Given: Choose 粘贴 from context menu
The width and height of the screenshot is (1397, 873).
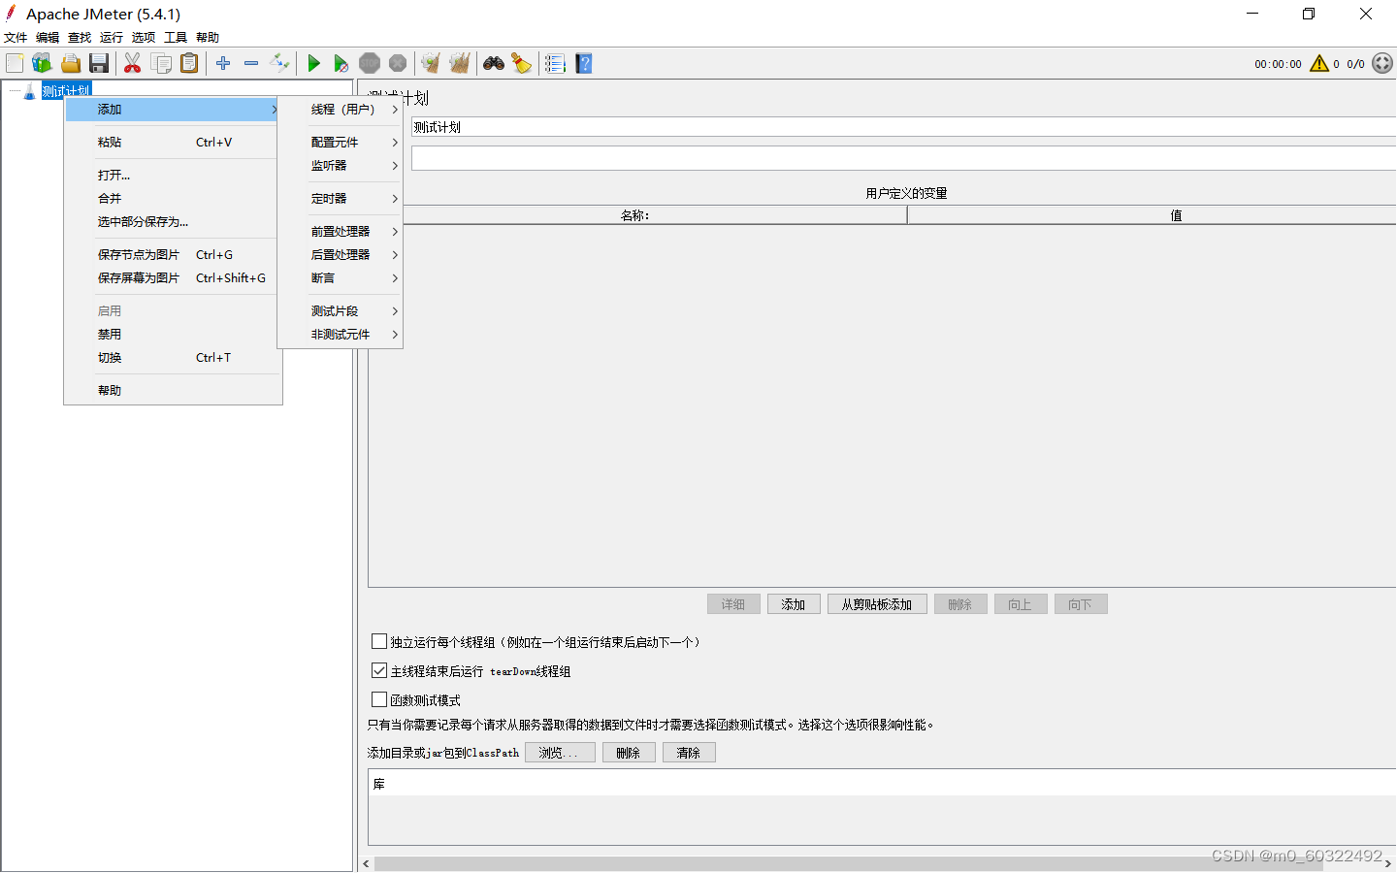Looking at the screenshot, I should pos(172,143).
